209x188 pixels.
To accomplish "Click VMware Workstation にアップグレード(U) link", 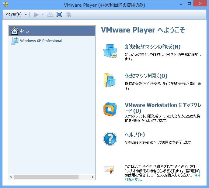I will pyautogui.click(x=163, y=108).
